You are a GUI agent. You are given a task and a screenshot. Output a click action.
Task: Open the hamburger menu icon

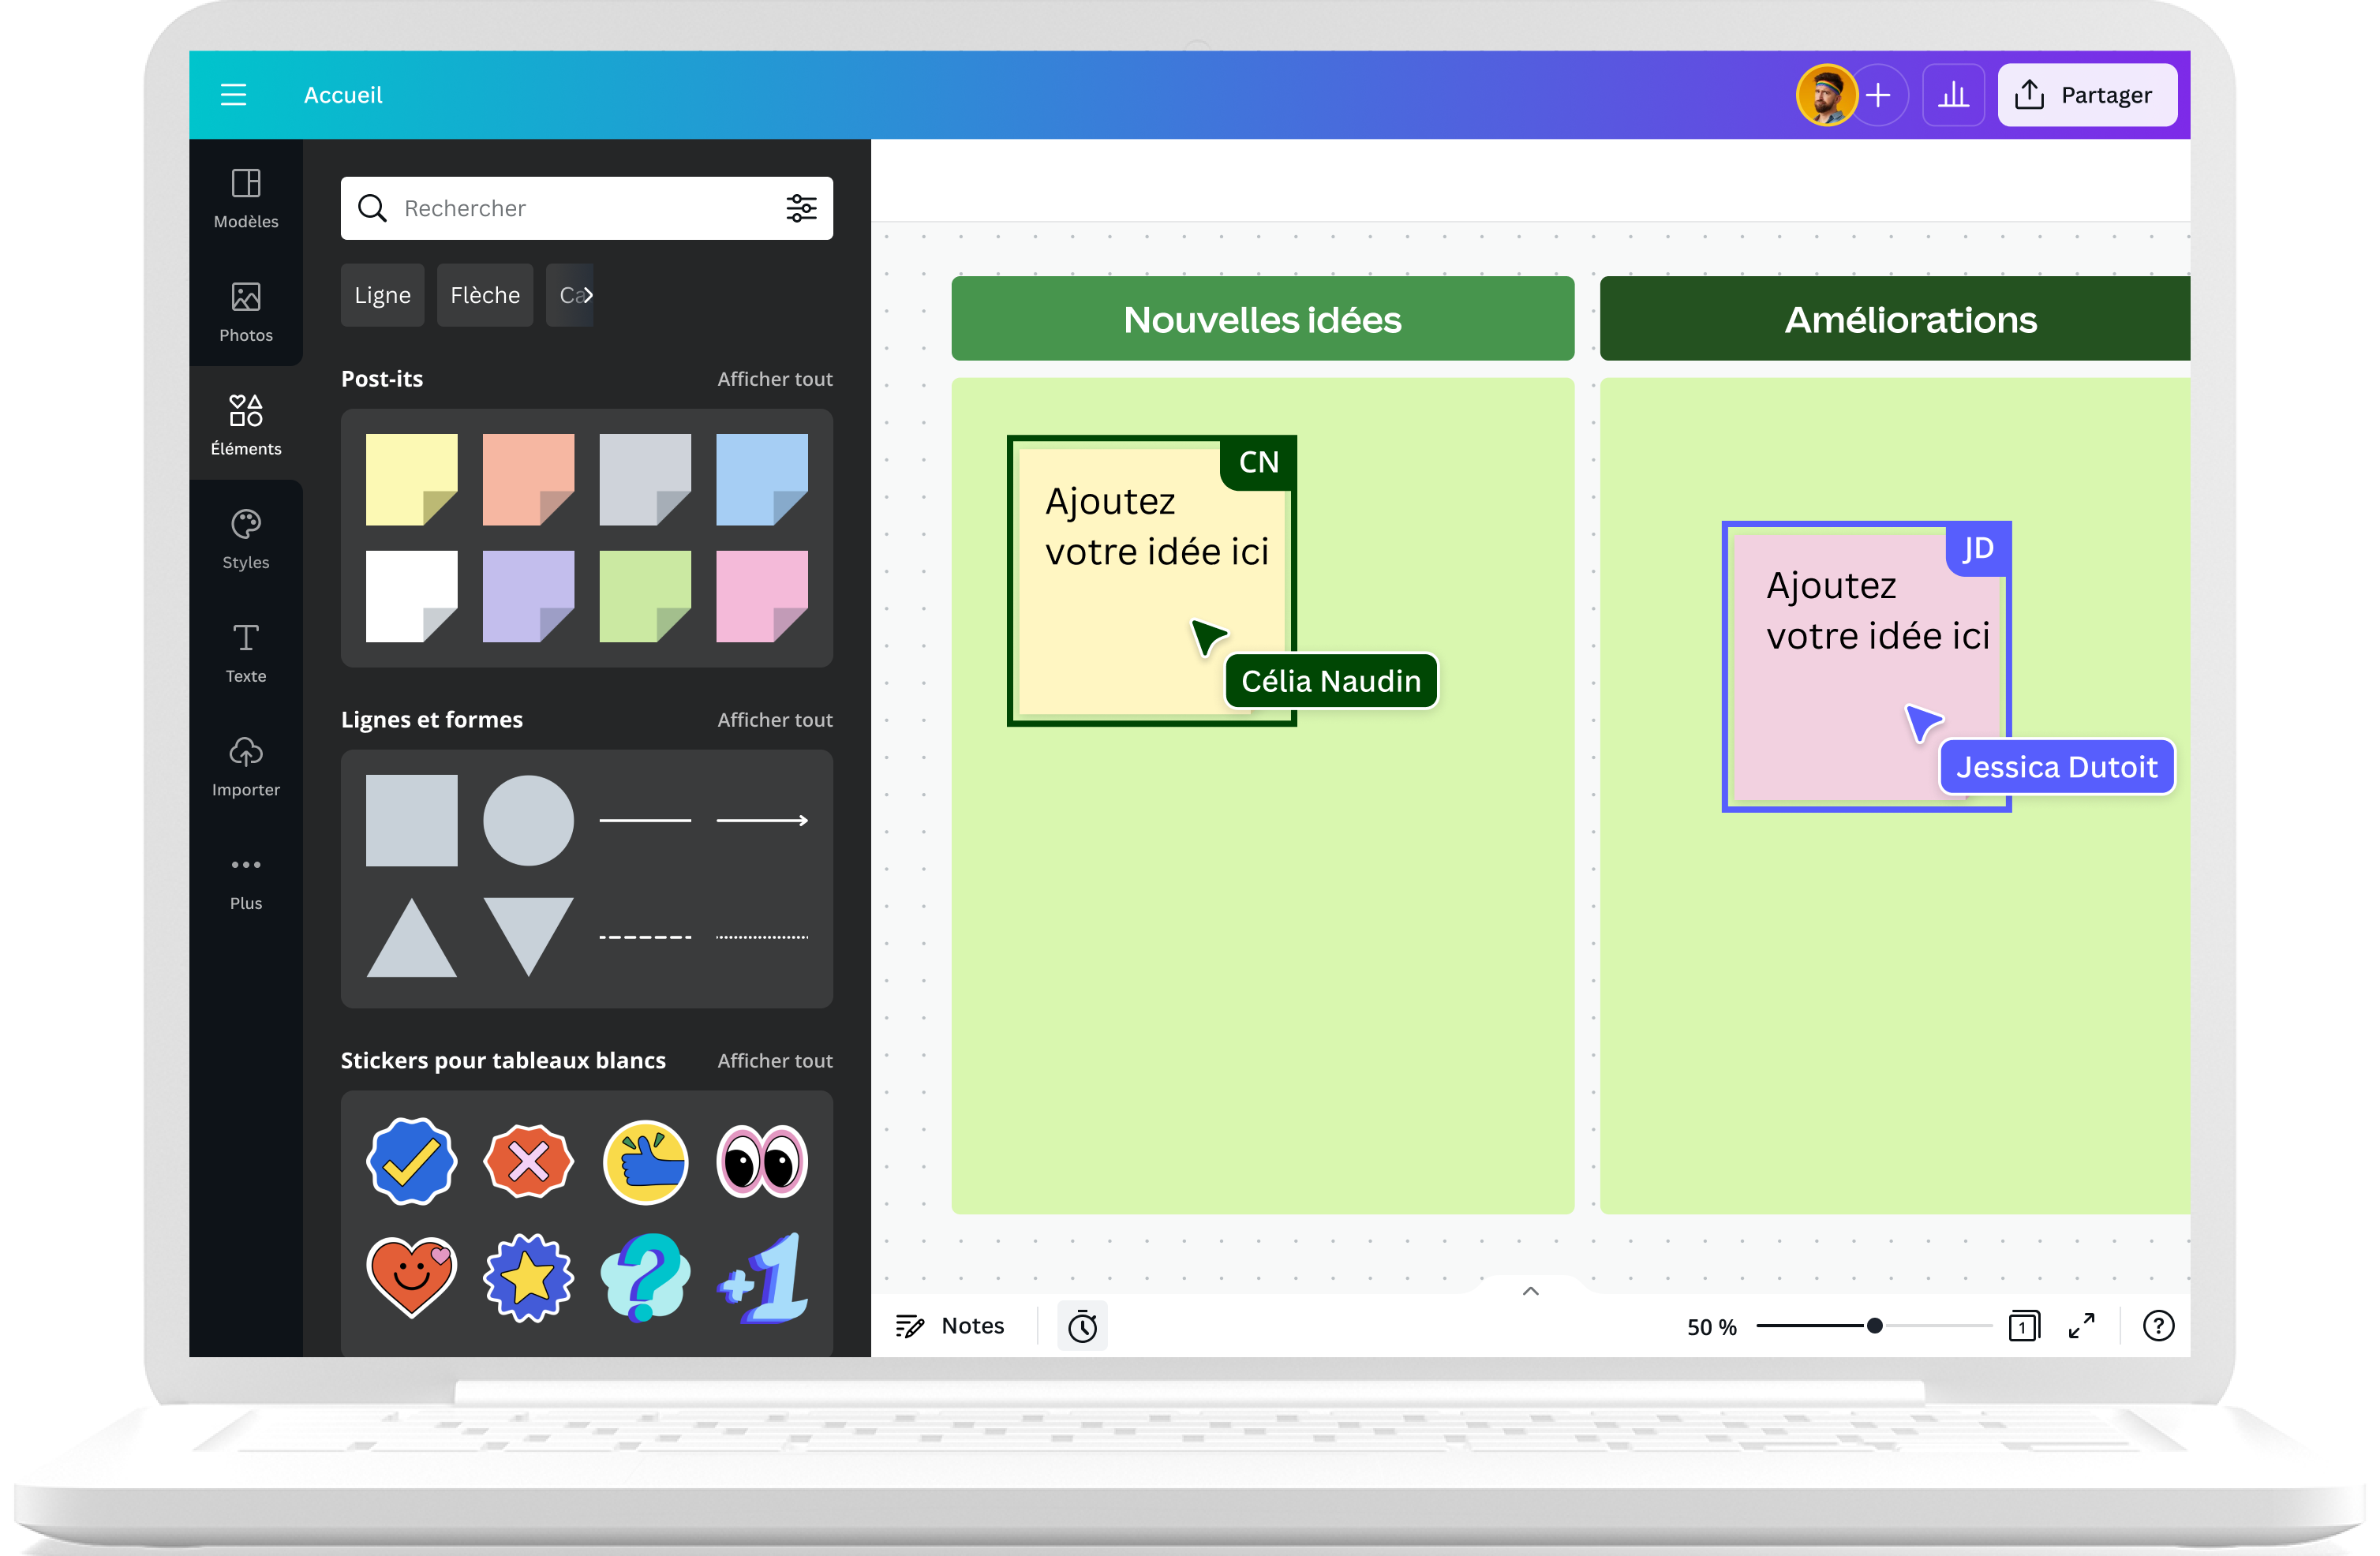[233, 95]
